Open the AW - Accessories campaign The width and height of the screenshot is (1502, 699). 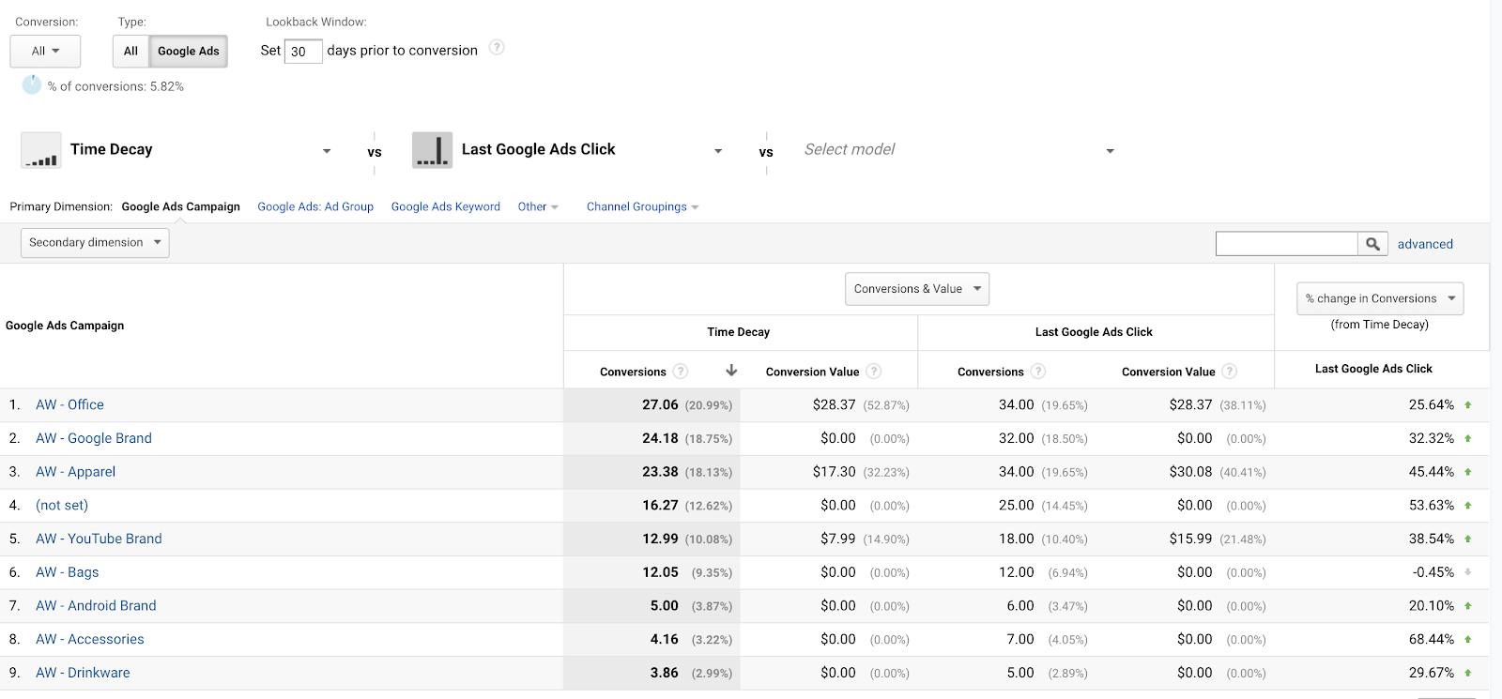[90, 640]
